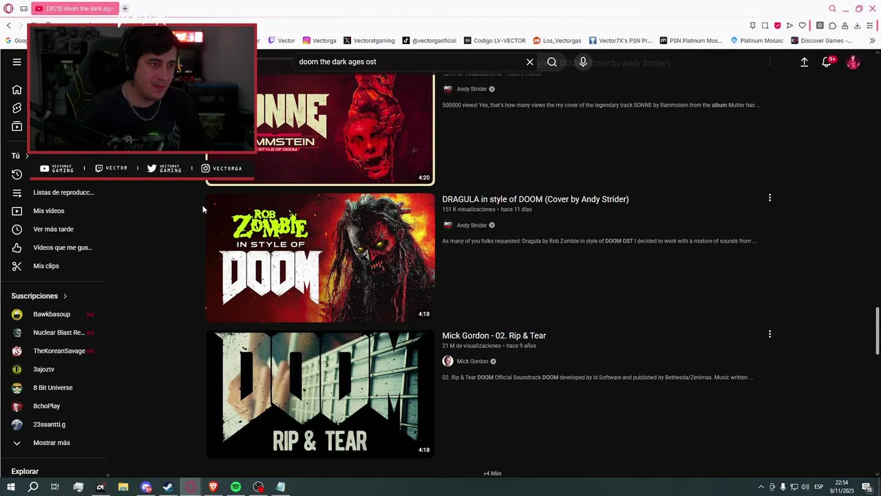
Task: Click the page vertical scrollbar thumb
Action: pos(877,329)
